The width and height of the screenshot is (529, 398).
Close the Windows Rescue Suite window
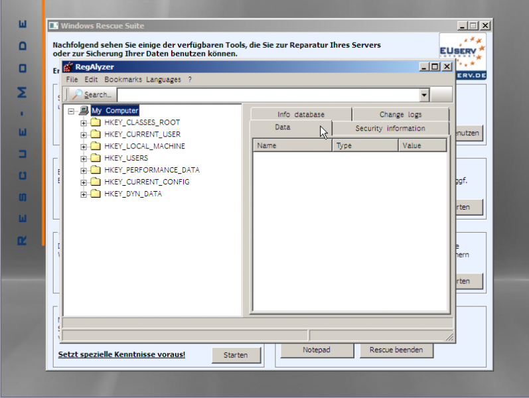coord(485,26)
